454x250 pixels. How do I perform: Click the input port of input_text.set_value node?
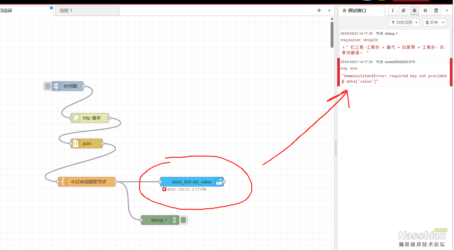[160, 182]
